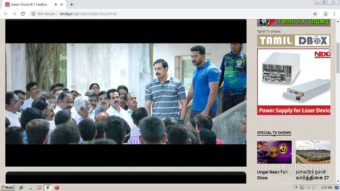340x191 pixels.
Task: Bookmark this page with the star icon
Action: pos(315,14)
